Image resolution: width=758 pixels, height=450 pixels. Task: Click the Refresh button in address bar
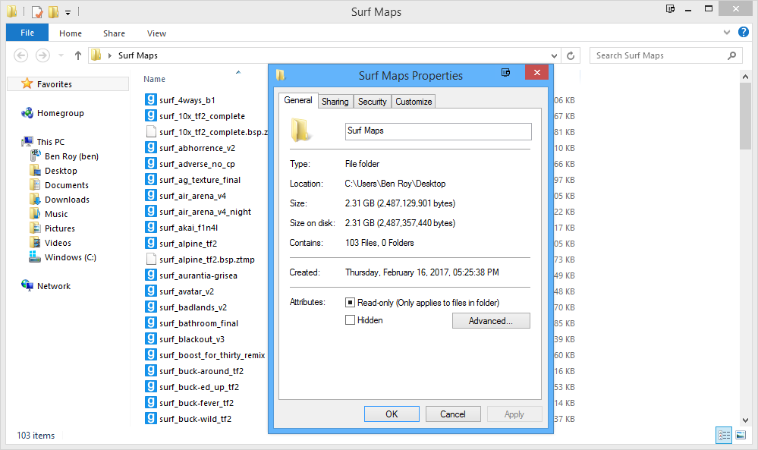pos(571,55)
